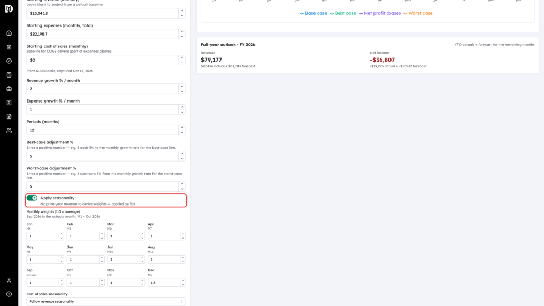Click the $79,177 full-year revenue figure
544x306 pixels.
[211, 59]
